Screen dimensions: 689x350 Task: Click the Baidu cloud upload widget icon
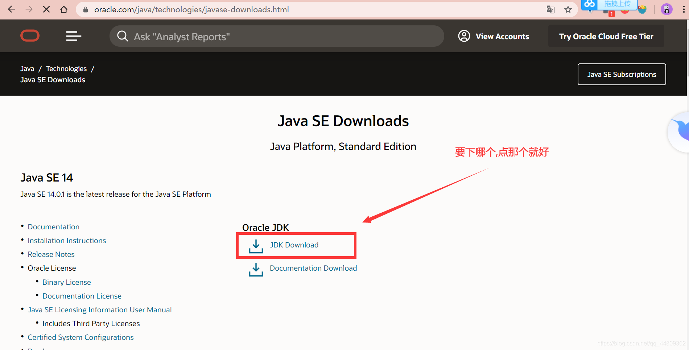[x=590, y=4]
